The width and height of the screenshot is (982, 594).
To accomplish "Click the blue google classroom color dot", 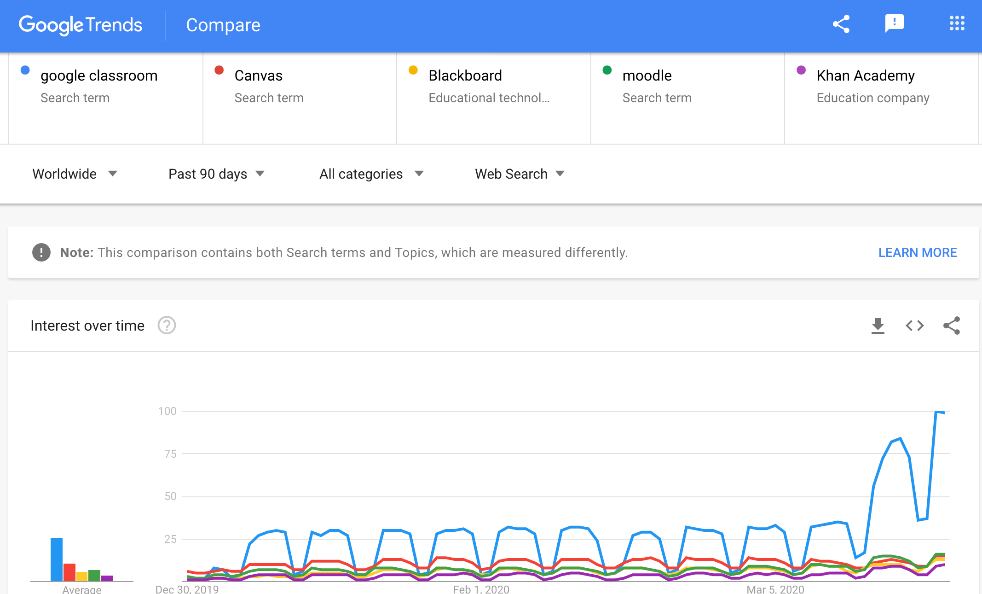I will [x=25, y=70].
